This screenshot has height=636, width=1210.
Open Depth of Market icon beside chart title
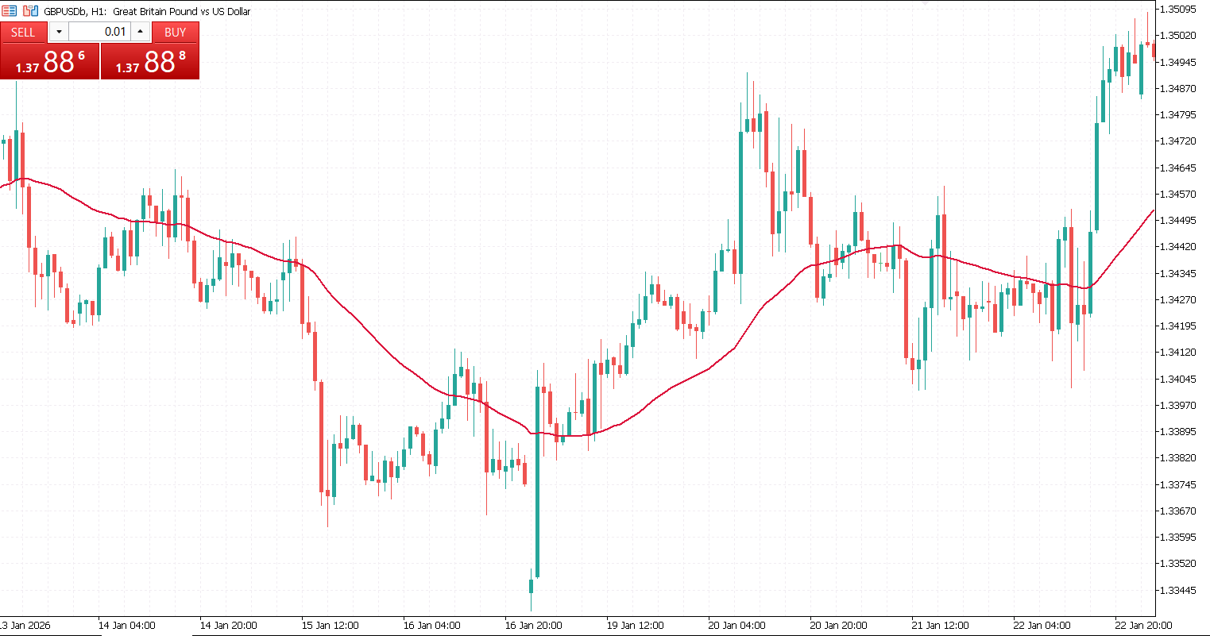pos(30,11)
